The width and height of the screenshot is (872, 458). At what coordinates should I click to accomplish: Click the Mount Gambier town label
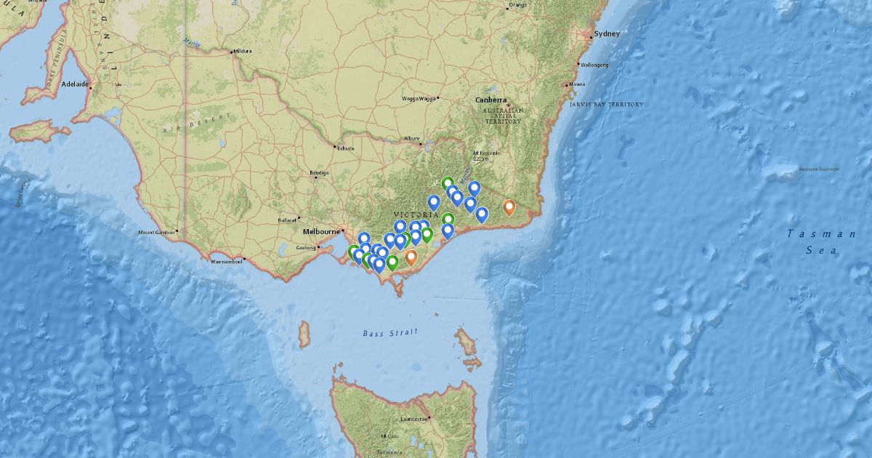[x=156, y=233]
